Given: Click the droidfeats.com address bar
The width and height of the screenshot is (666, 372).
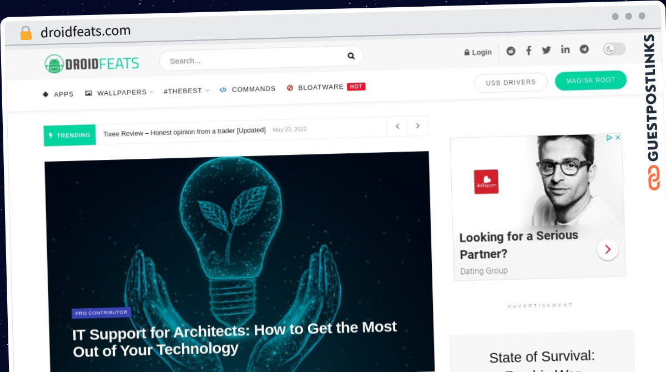Looking at the screenshot, I should pos(85,32).
